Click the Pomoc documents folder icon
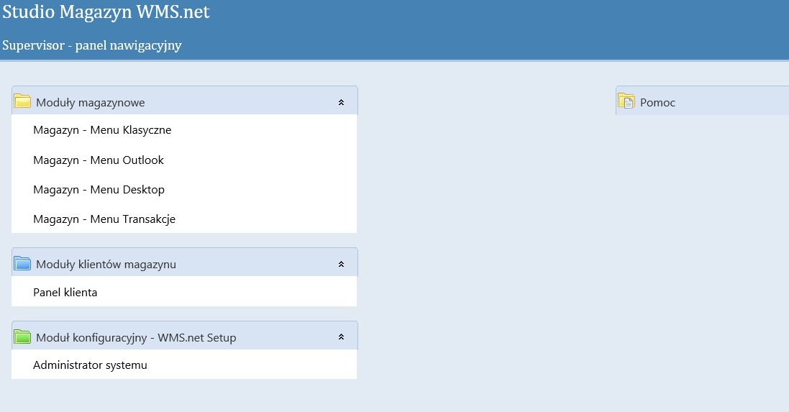This screenshot has height=412, width=789. 626,101
